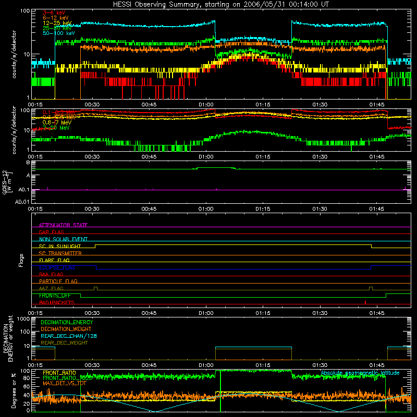The width and height of the screenshot is (417, 417).
Task: Click the A0.1 tick on the GOES axis
Action: point(24,190)
